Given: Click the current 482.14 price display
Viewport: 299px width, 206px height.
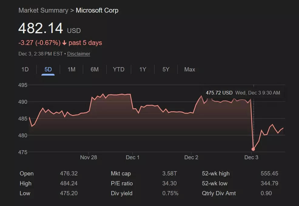Looking at the screenshot, I should pos(41,28).
